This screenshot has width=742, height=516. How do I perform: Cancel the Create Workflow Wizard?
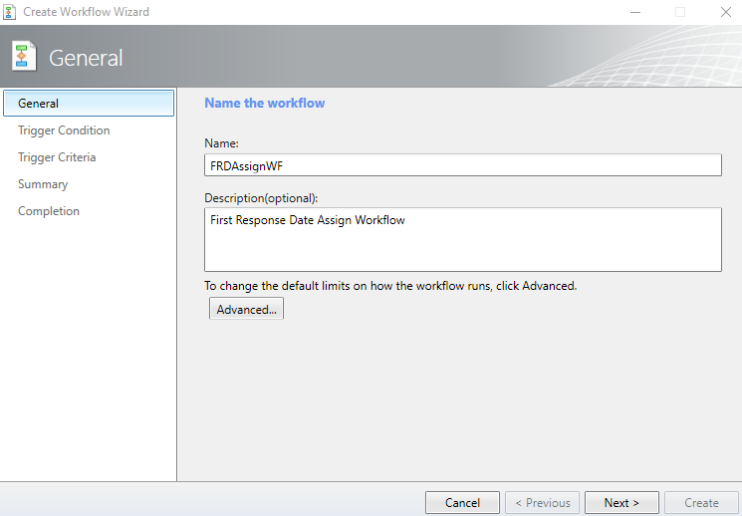pyautogui.click(x=462, y=503)
